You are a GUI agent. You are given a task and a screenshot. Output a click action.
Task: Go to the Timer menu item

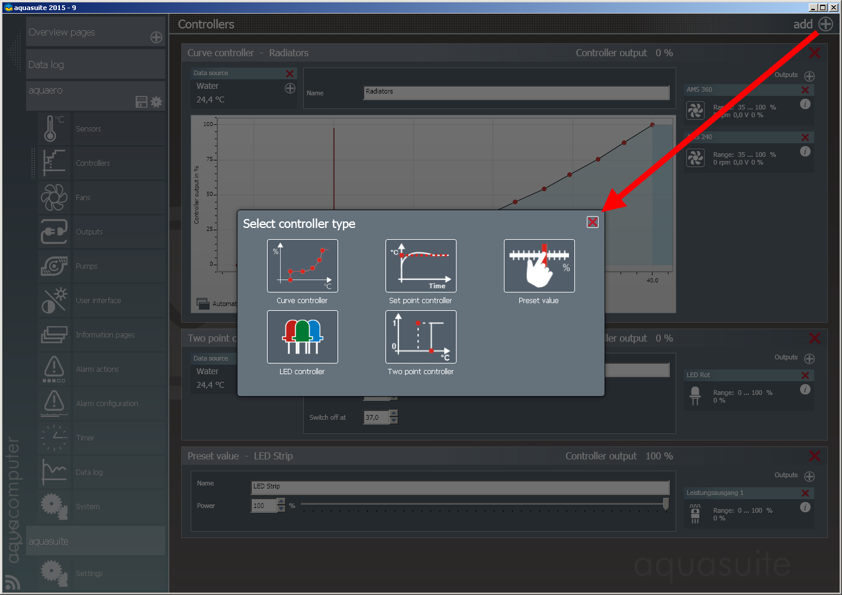(85, 438)
